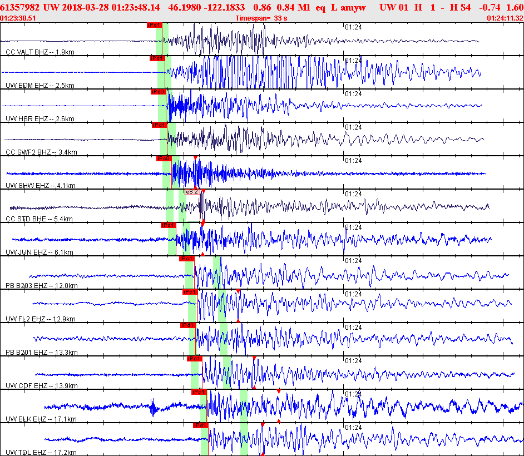The image size is (524, 456).
Task: Select the eS 2 pick flag on CC STD trace
Action: click(192, 192)
